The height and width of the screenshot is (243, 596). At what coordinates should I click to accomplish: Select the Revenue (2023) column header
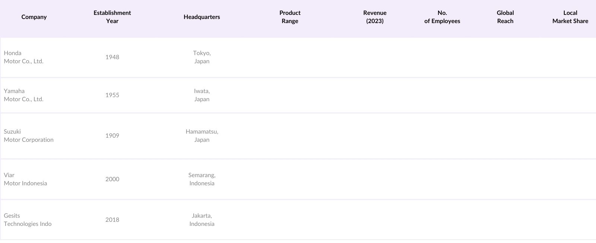(375, 17)
